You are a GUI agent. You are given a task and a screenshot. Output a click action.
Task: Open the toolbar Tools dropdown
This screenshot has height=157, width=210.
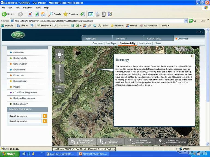click(165, 26)
